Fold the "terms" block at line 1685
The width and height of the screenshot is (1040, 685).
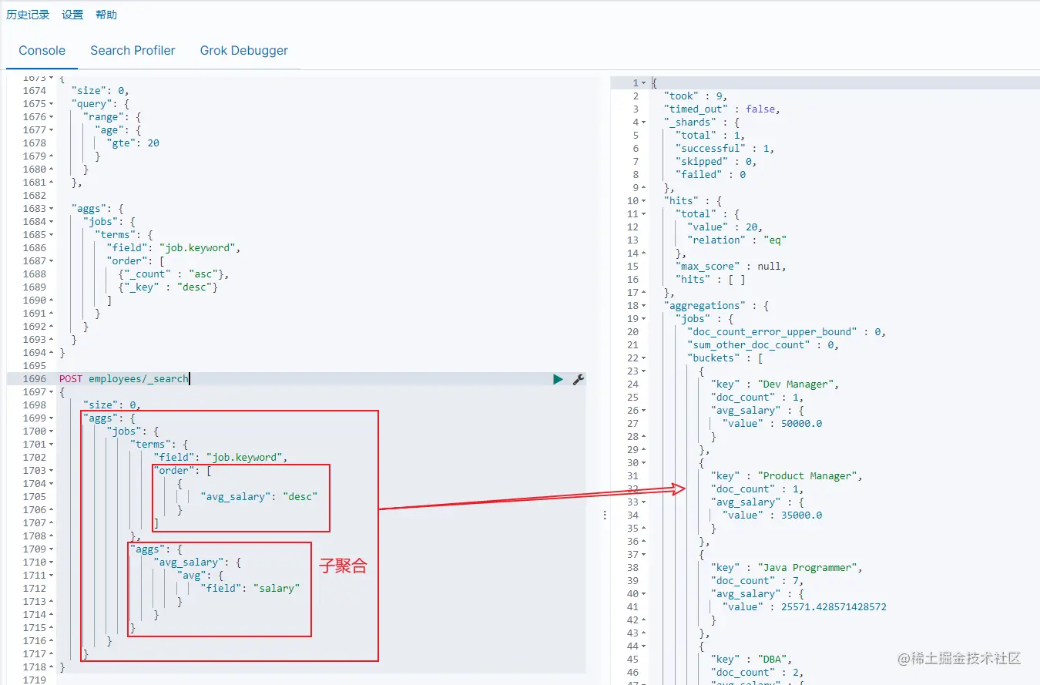[x=51, y=235]
